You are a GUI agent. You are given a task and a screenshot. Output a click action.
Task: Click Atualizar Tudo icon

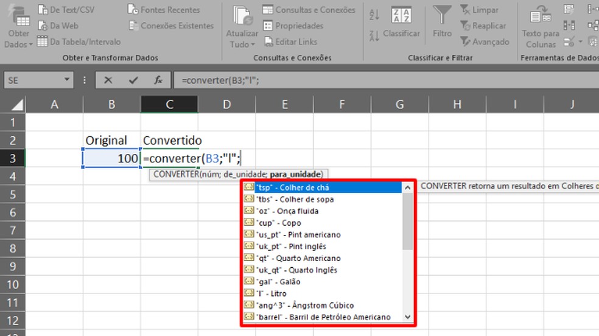pos(242,17)
